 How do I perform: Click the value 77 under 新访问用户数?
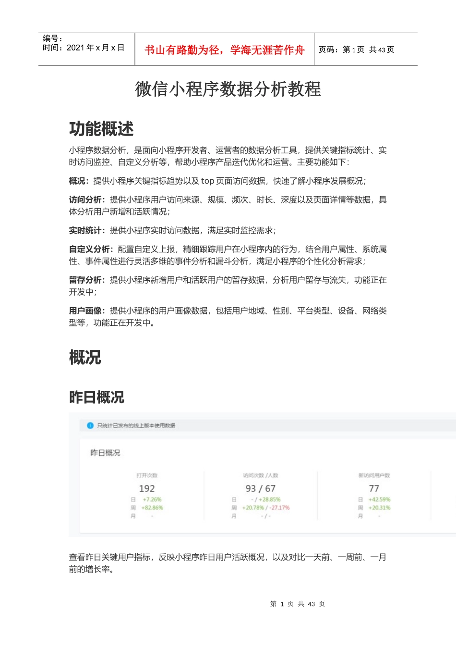point(374,488)
